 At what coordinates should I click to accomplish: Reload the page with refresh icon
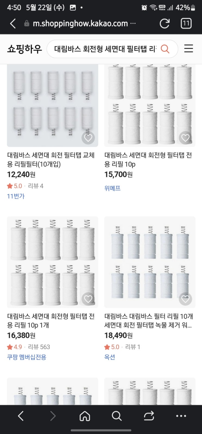[x=164, y=23]
